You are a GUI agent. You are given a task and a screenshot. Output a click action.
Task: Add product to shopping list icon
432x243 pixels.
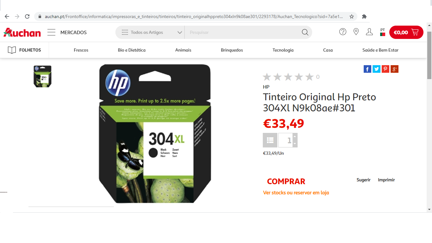tap(270, 140)
